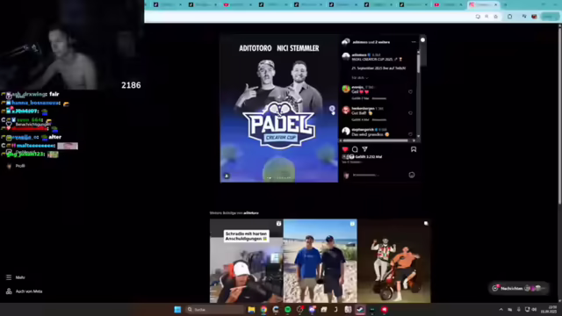Advance the carousel with the next arrow

[332, 109]
